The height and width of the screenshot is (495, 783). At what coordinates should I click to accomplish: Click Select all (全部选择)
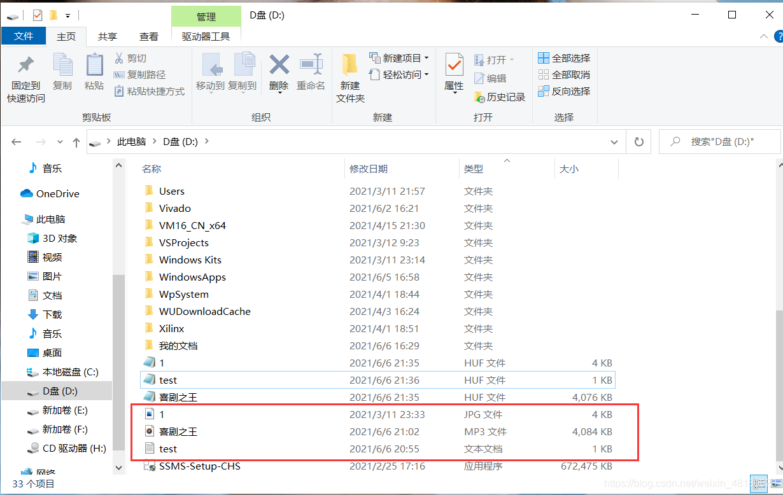[564, 58]
